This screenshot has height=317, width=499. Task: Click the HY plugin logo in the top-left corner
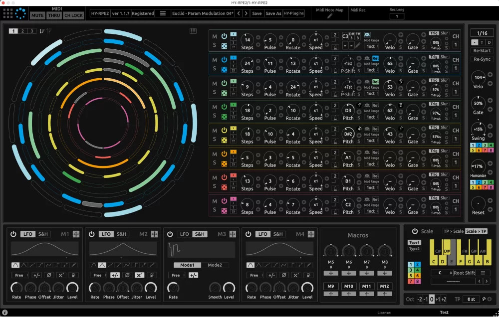20,13
